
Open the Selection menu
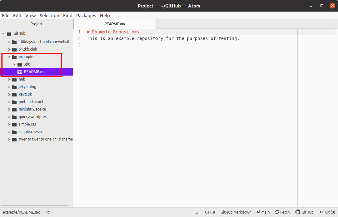[x=49, y=16]
